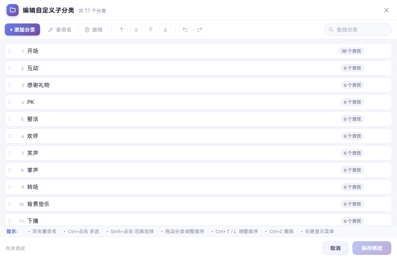This screenshot has width=397, height=259.
Task: Click the 取消 button
Action: coord(335,248)
